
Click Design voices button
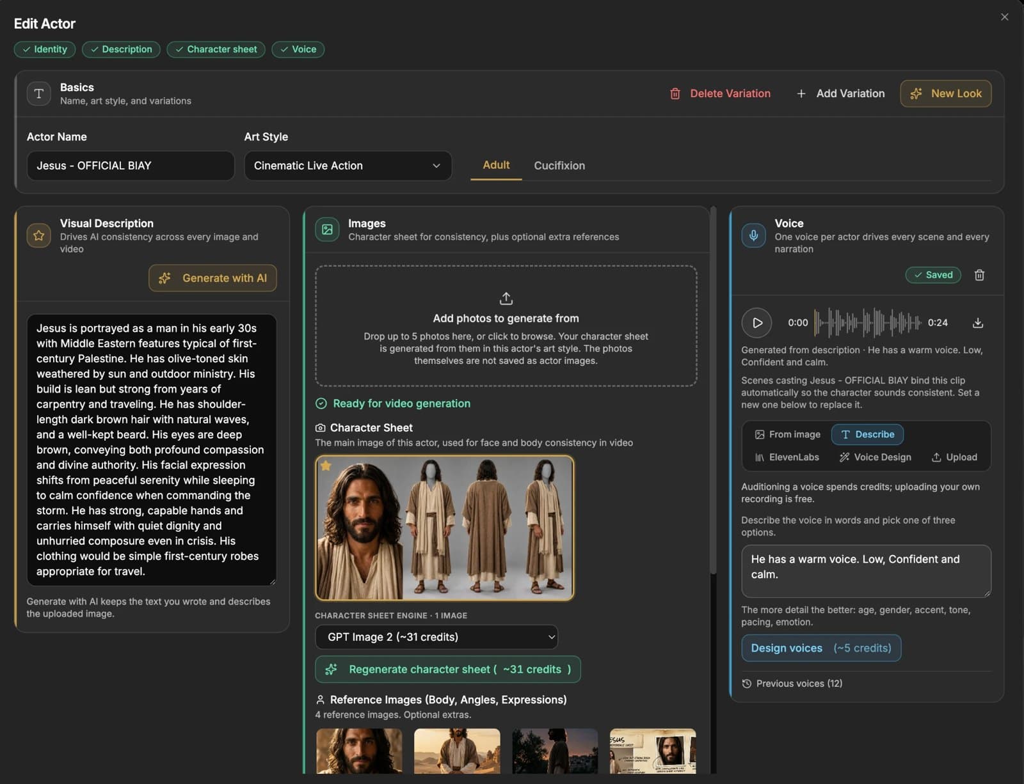tap(821, 648)
